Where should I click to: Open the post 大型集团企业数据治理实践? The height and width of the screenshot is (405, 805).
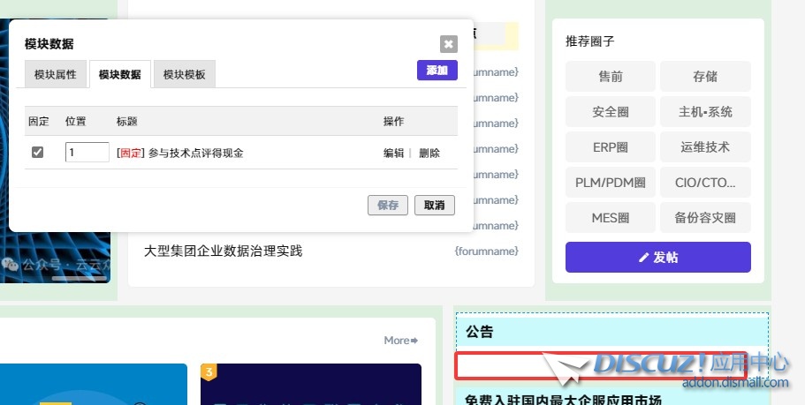(x=223, y=251)
